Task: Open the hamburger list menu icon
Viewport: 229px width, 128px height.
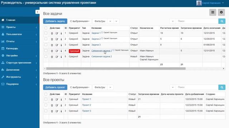Action: 213,12
